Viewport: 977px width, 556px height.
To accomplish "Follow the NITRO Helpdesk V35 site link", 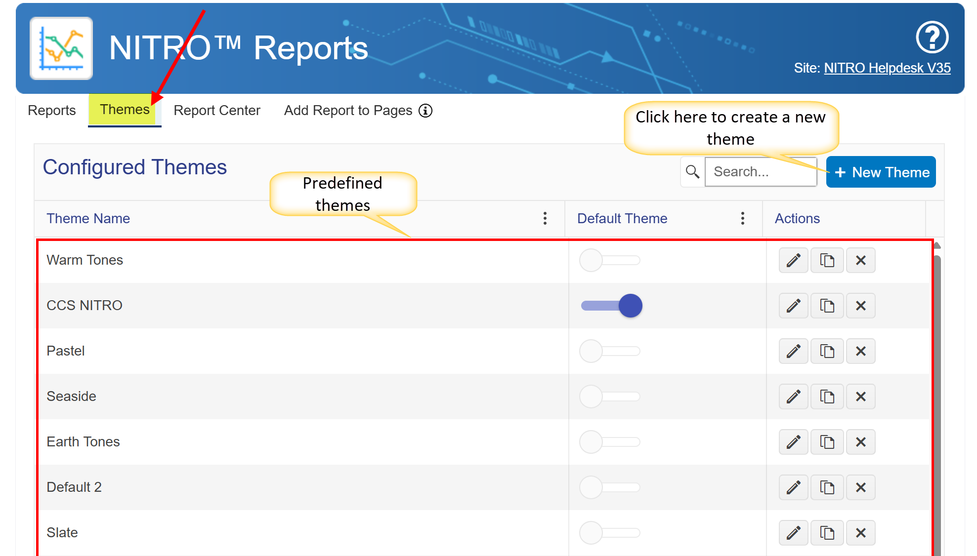I will (887, 68).
